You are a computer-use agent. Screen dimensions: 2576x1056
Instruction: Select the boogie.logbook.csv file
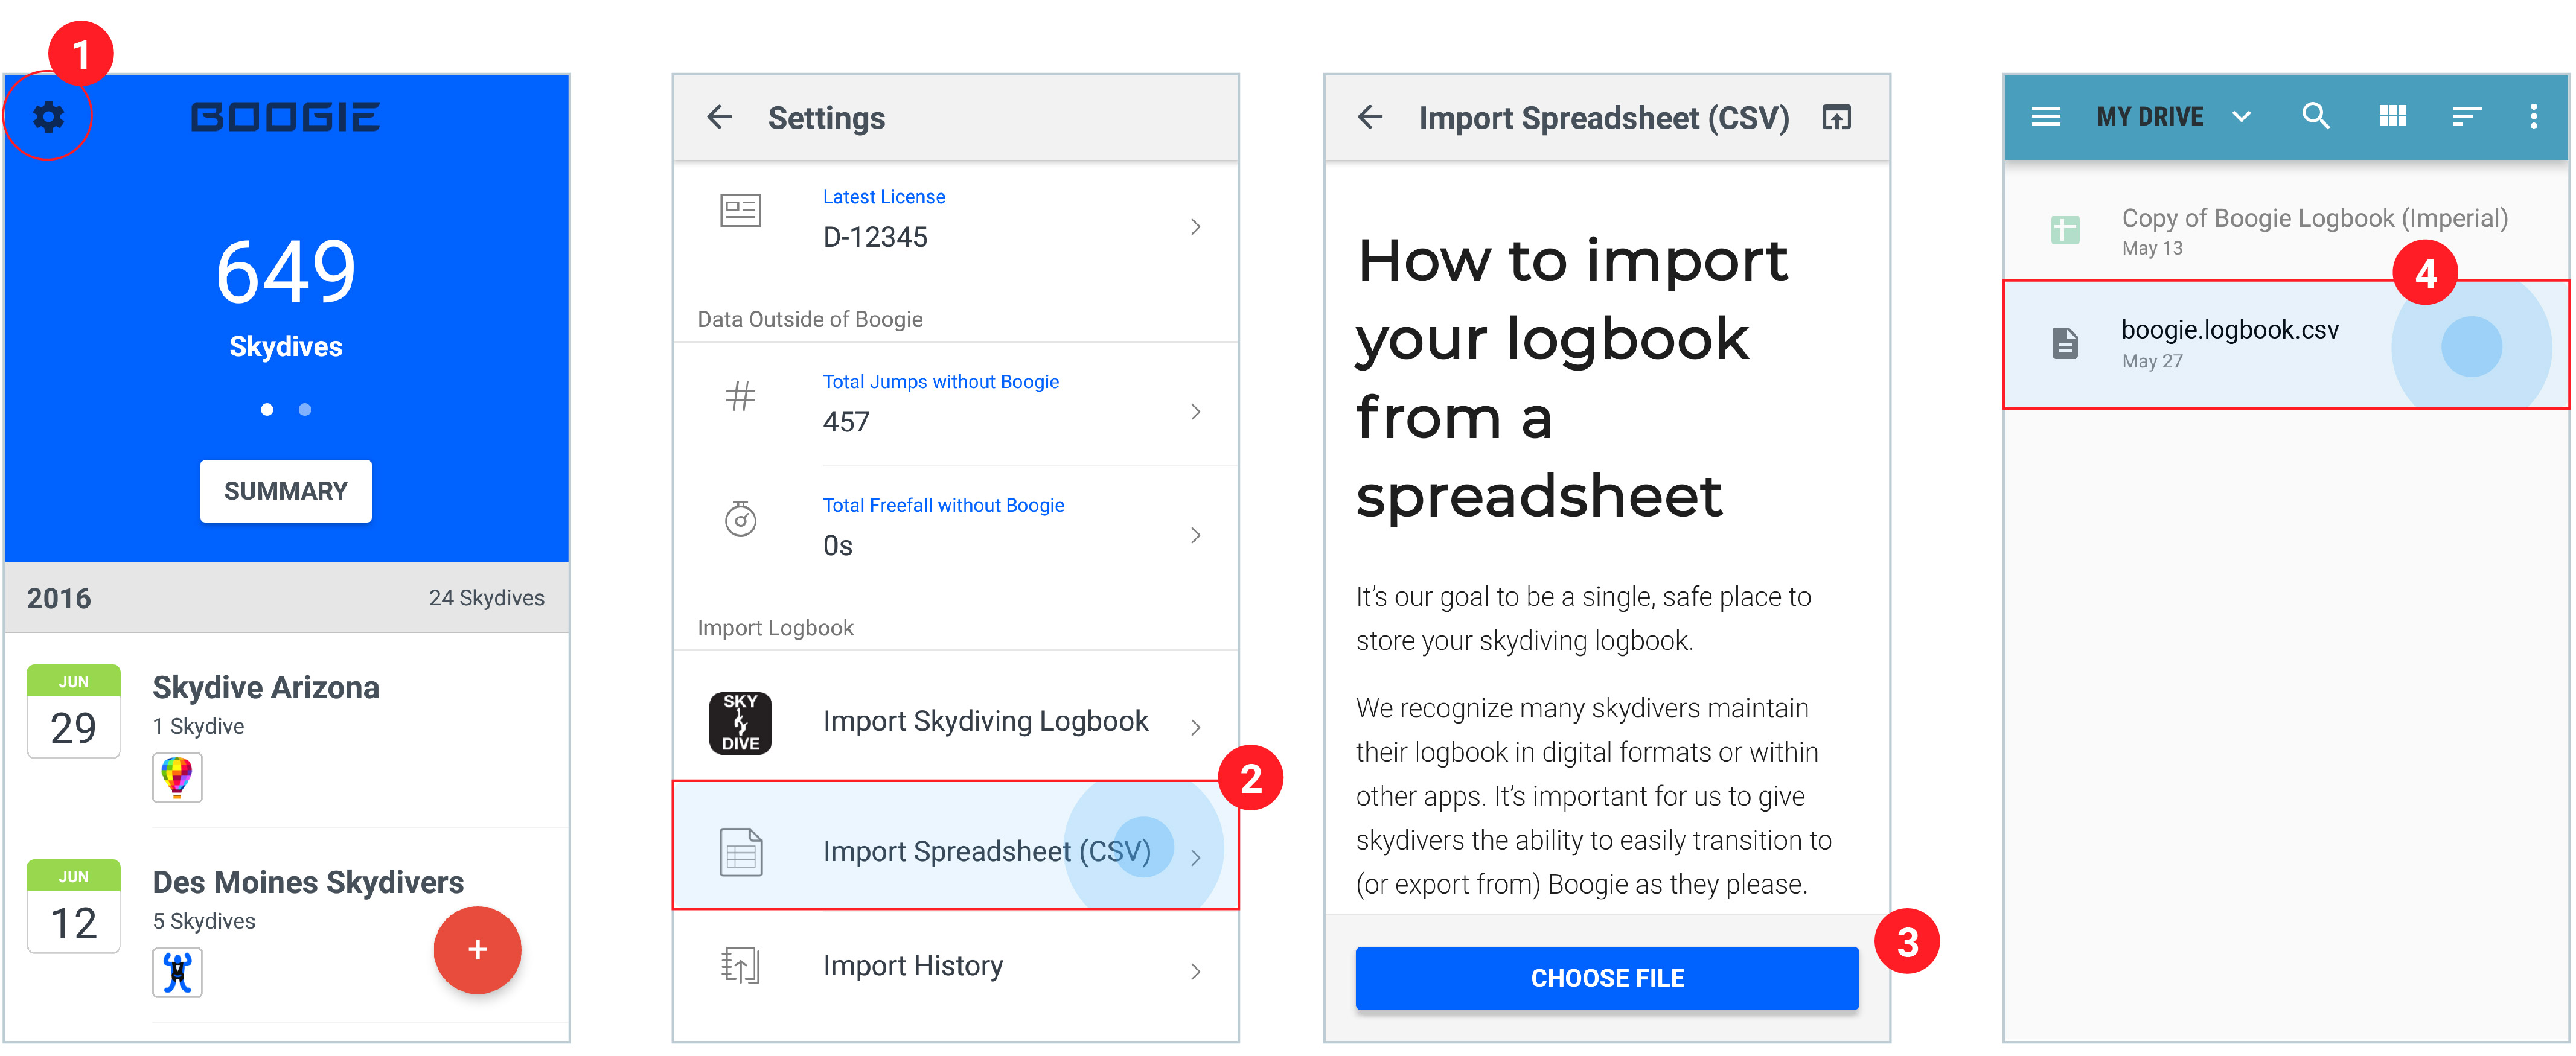pyautogui.click(x=2286, y=344)
